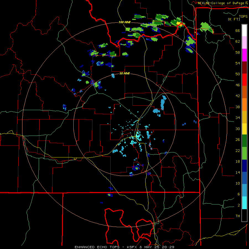The image size is (249, 249).
Task: Click the gold legend swatch
Action: point(244,117)
